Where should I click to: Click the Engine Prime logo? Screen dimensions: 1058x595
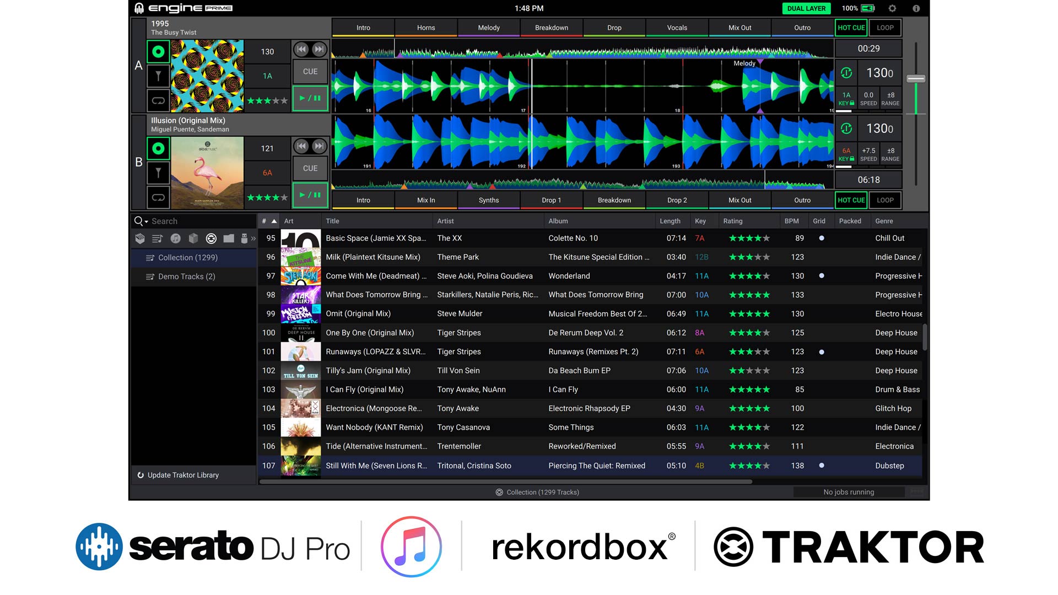coord(183,8)
